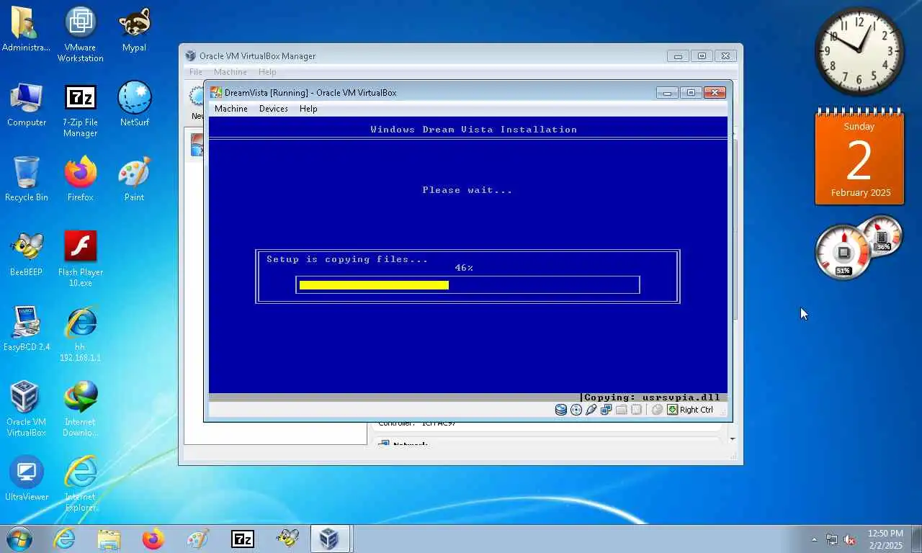The image size is (922, 553).
Task: Open the Devices menu in DreamVista window
Action: (273, 109)
